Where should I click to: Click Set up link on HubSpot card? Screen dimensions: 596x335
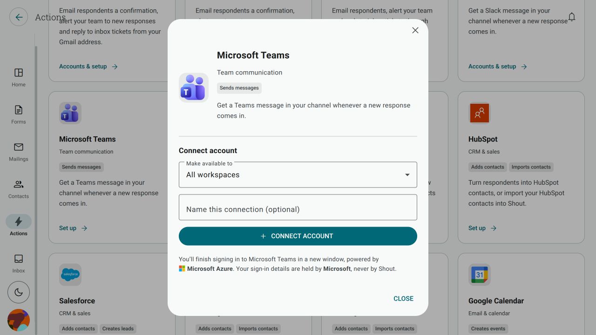click(482, 228)
